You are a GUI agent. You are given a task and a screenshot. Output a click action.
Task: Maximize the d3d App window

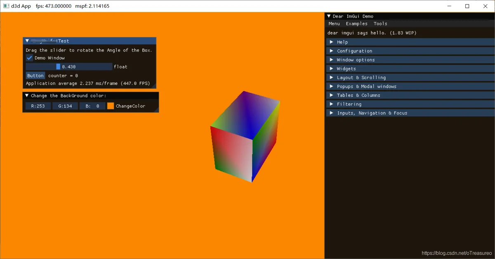467,6
